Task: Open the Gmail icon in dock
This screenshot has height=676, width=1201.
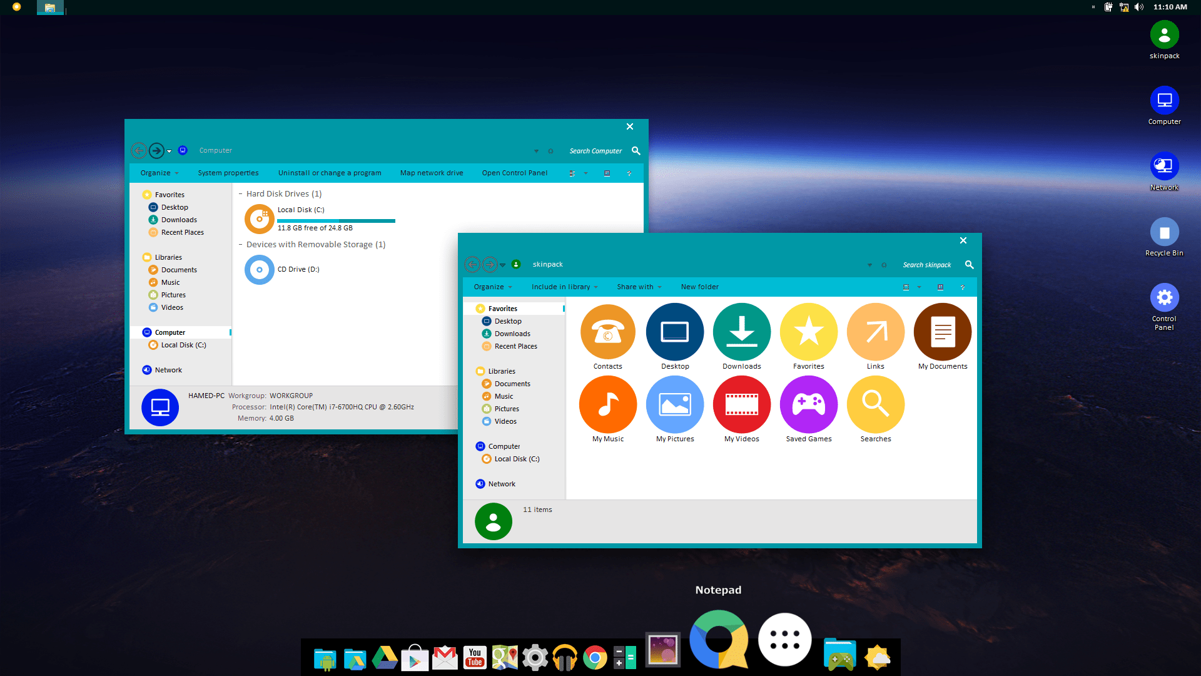Action: coord(445,658)
